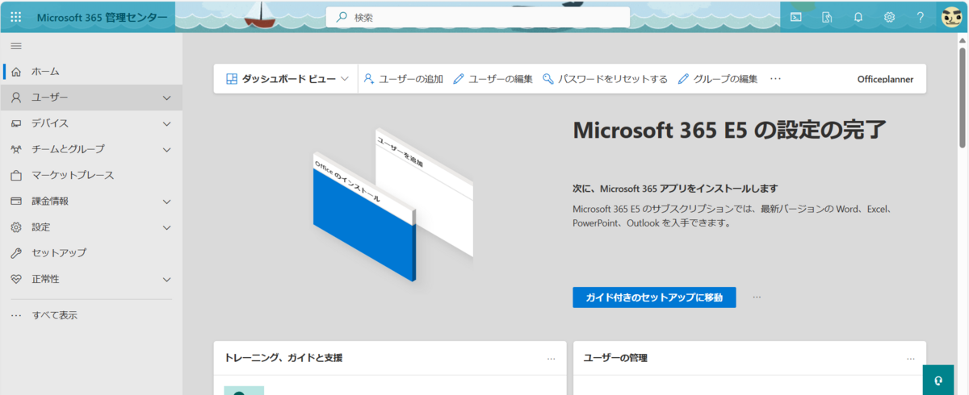The width and height of the screenshot is (969, 395).
Task: Open the header settings gear icon
Action: (x=889, y=16)
